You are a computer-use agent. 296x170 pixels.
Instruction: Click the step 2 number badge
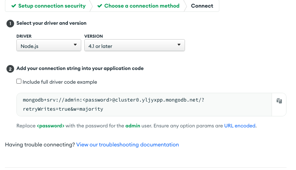pyautogui.click(x=10, y=69)
